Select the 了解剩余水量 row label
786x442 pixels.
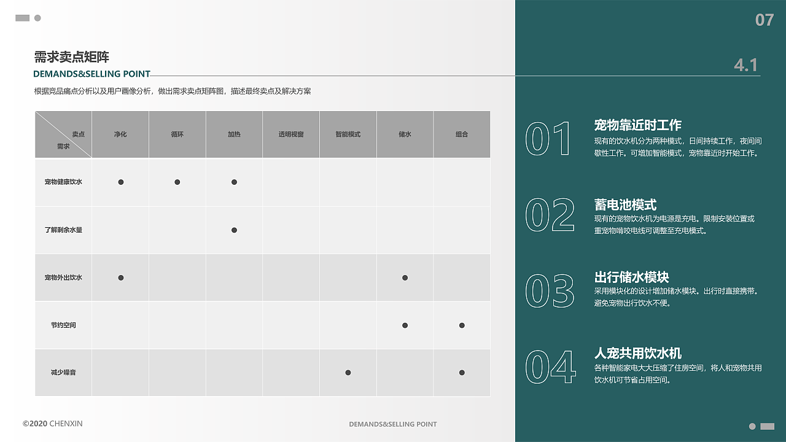[x=63, y=230]
